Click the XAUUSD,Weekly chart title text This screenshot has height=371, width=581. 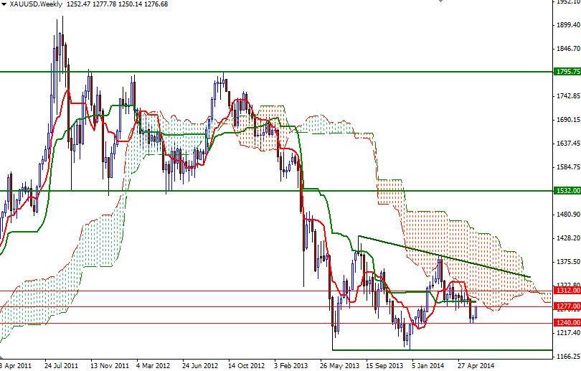pyautogui.click(x=36, y=4)
